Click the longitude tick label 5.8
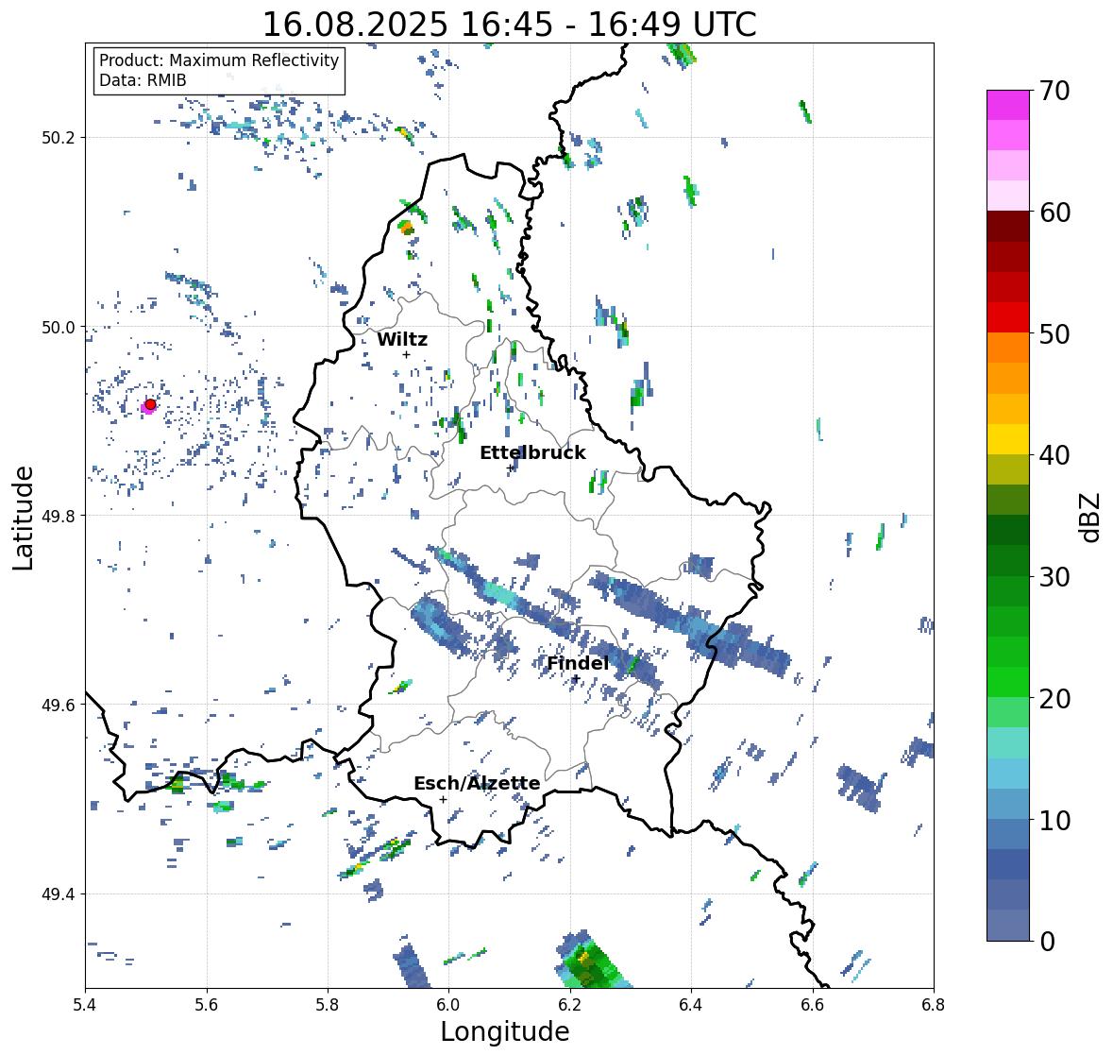 pos(328,1004)
